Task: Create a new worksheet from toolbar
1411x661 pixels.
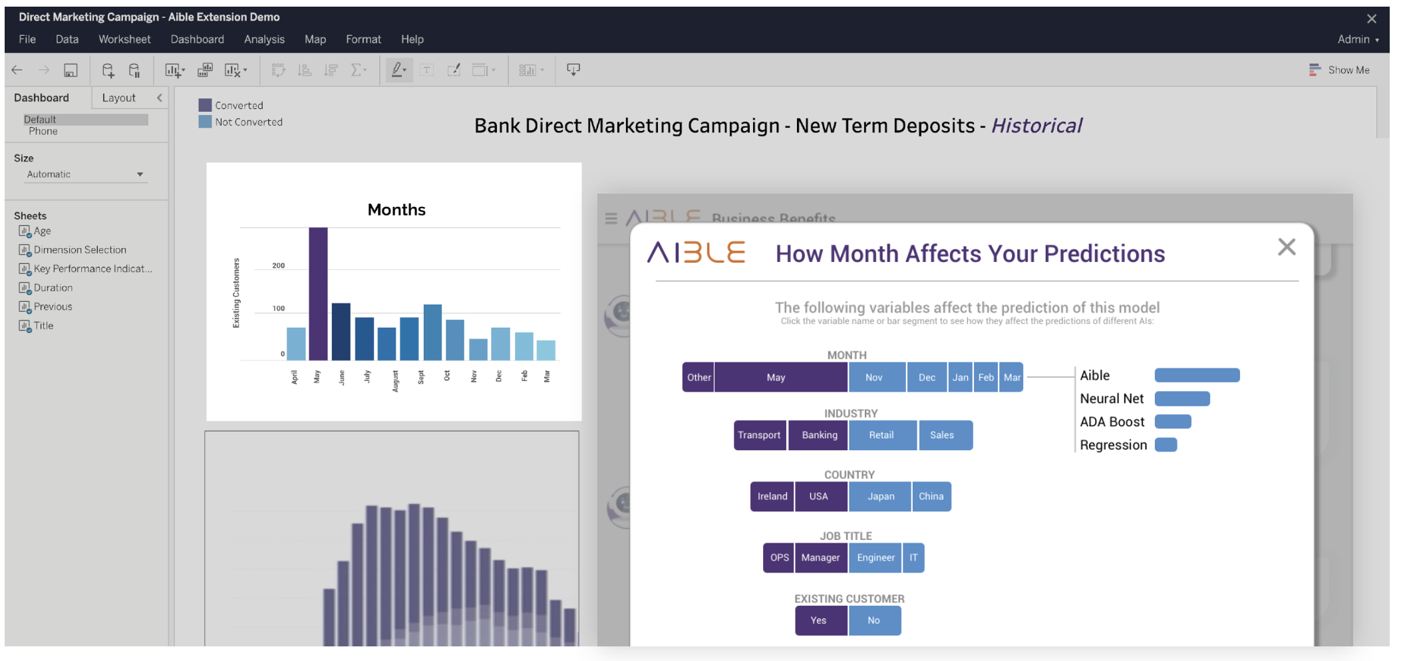Action: (x=172, y=70)
